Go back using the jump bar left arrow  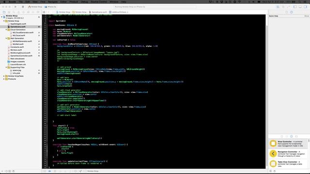coord(48,12)
